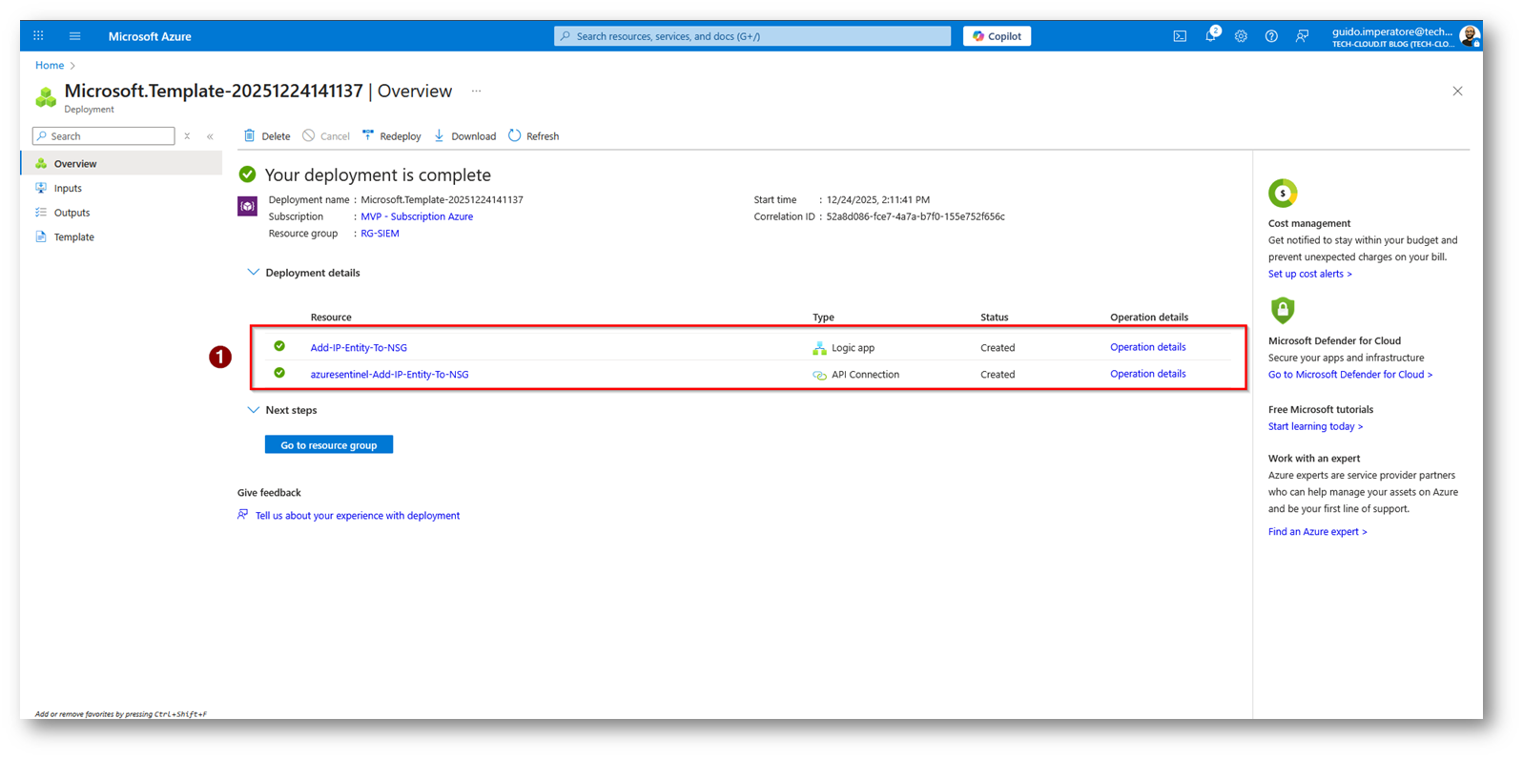1523x759 pixels.
Task: Click Redeploy in the toolbar
Action: (392, 136)
